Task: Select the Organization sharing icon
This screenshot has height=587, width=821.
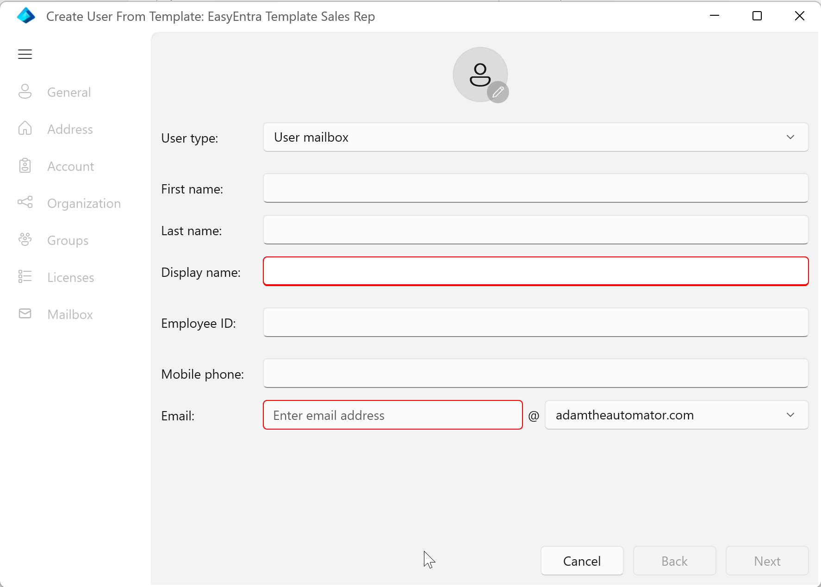Action: pyautogui.click(x=25, y=203)
